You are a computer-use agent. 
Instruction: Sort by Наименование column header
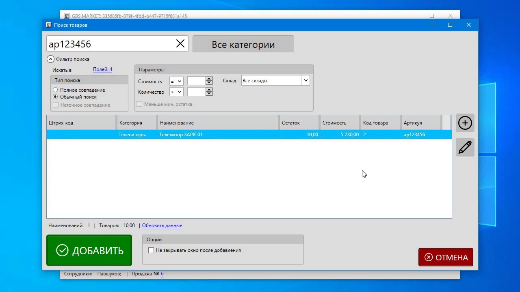[218, 123]
